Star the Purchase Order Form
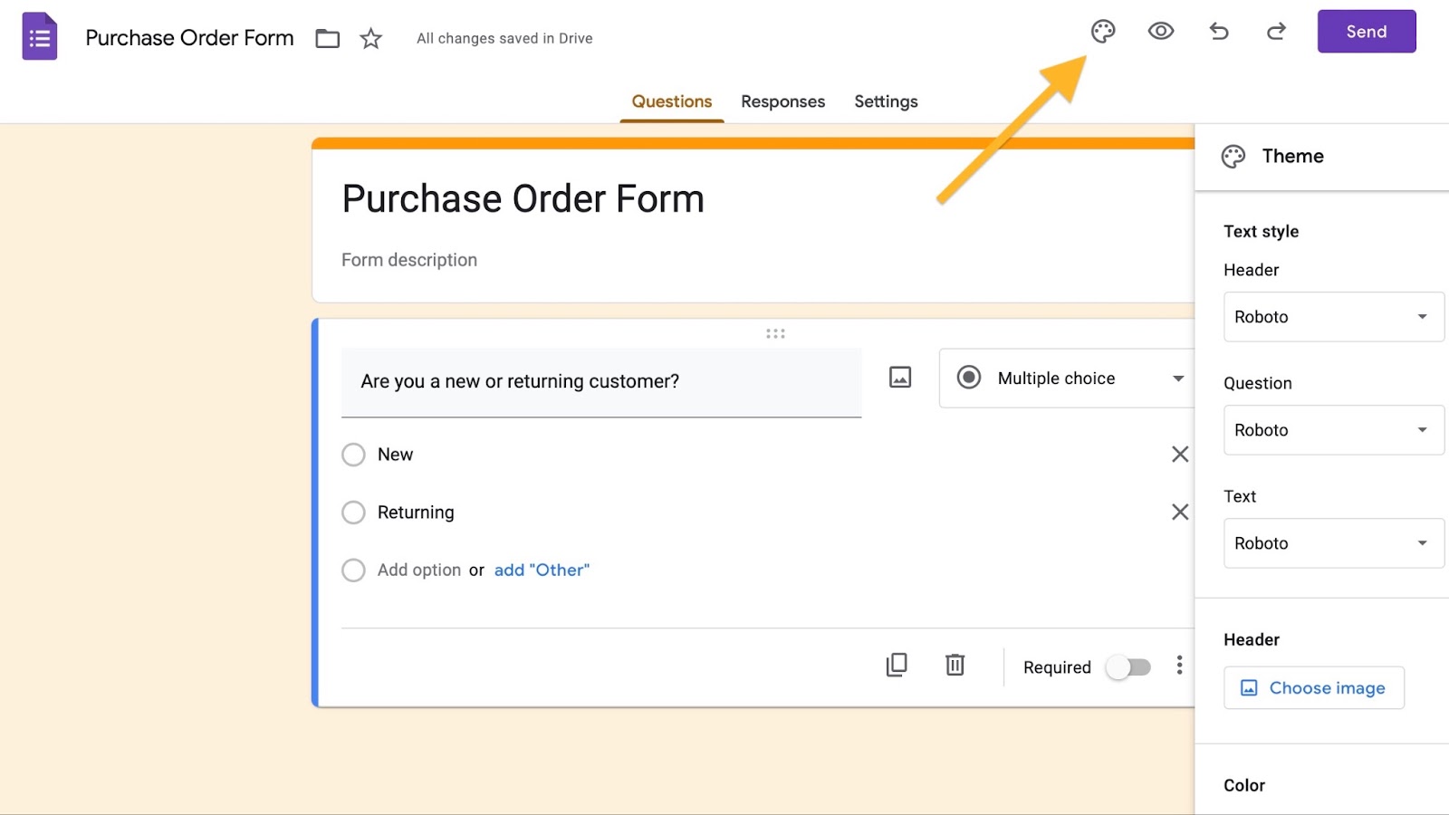1449x815 pixels. (371, 39)
